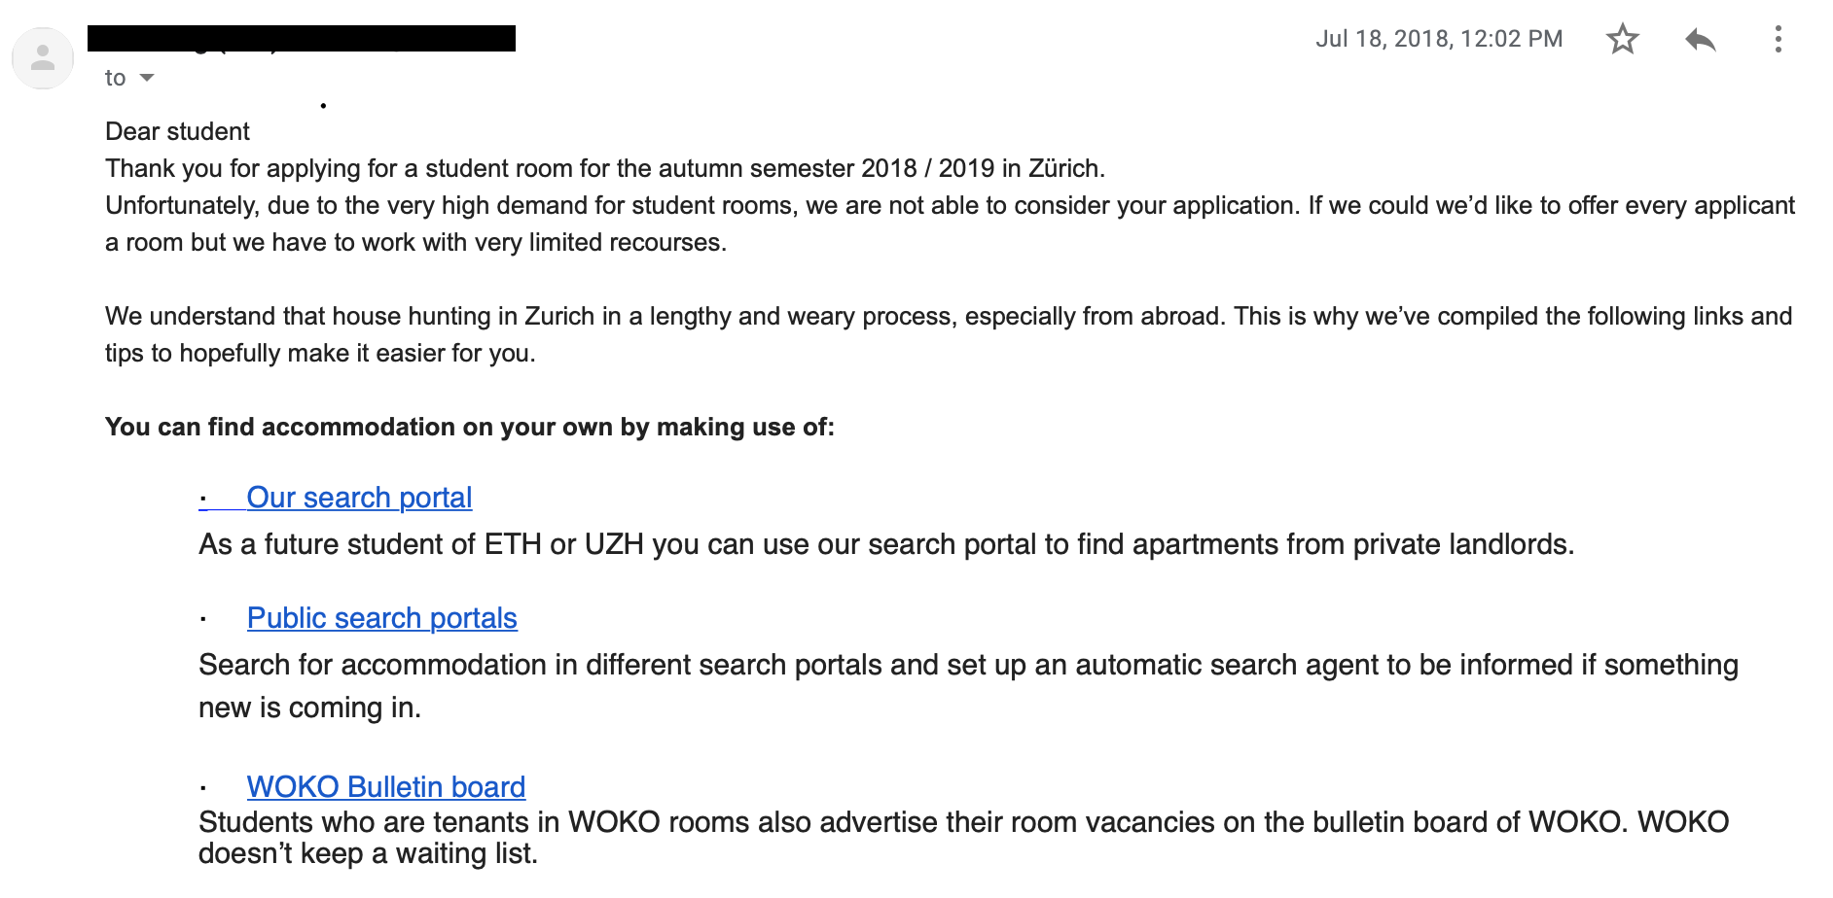Open the three-dot more options menu

coord(1778,39)
